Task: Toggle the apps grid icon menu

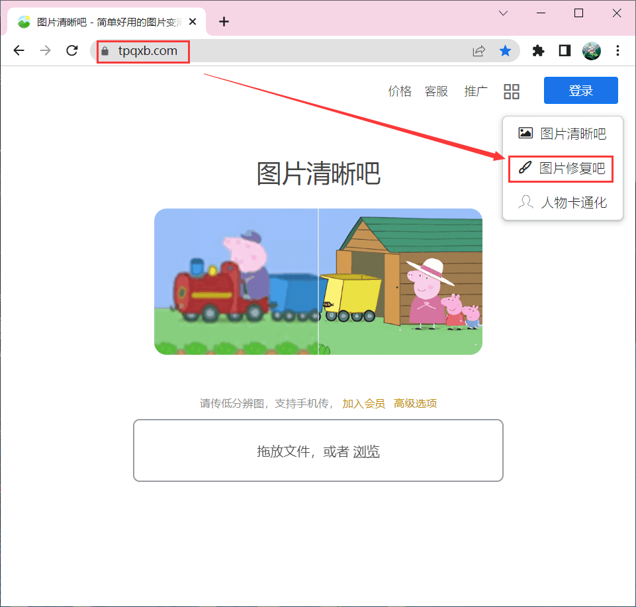Action: pos(512,92)
